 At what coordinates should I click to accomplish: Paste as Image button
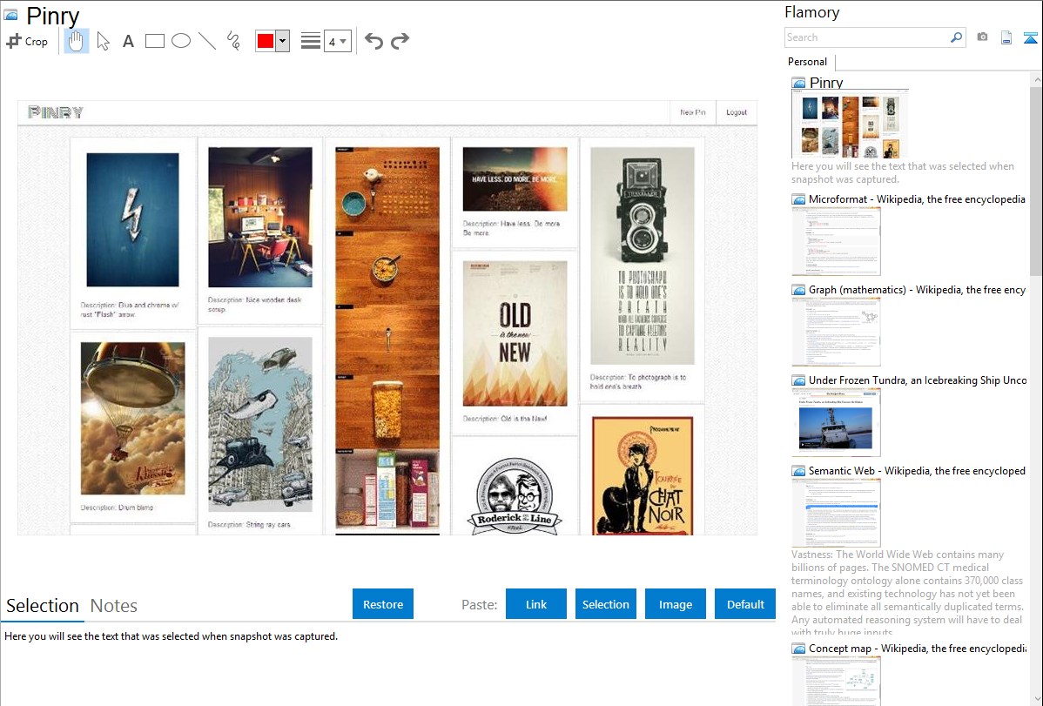(675, 604)
